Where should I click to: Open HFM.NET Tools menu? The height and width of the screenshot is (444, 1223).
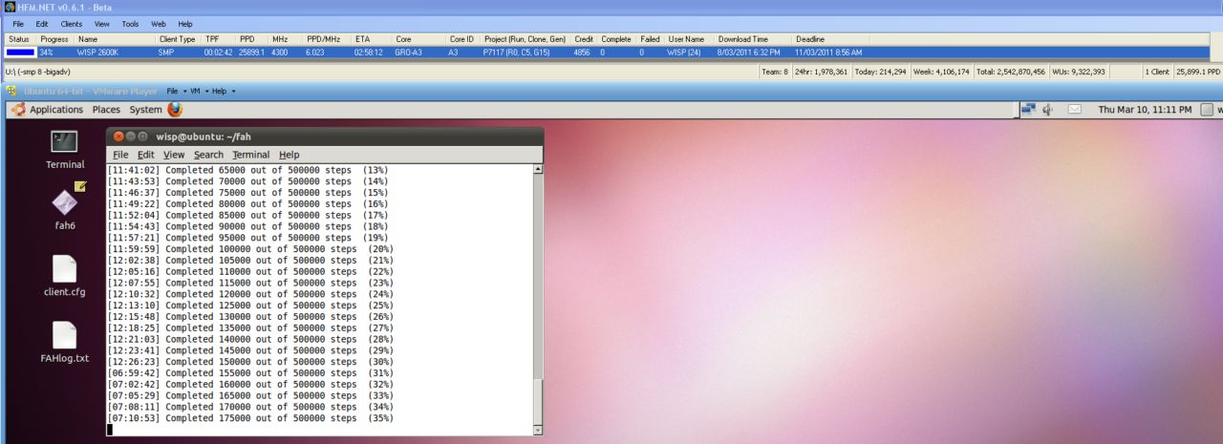point(131,23)
